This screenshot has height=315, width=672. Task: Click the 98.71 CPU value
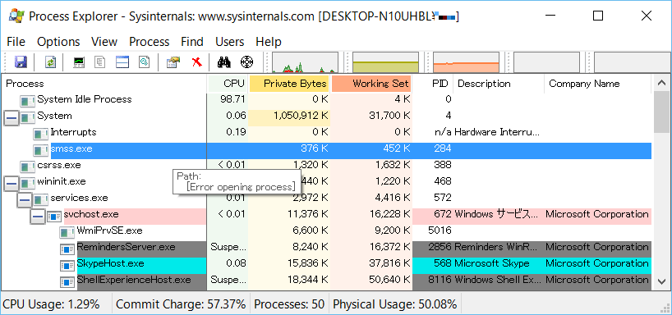232,101
